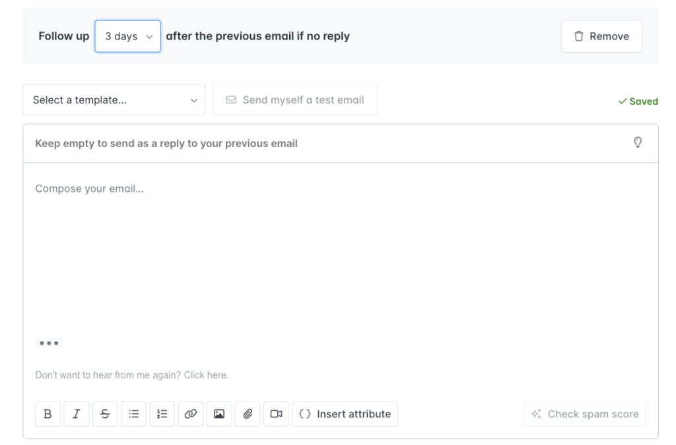The width and height of the screenshot is (676, 445).
Task: Open the Select a template dropdown
Action: (x=114, y=100)
